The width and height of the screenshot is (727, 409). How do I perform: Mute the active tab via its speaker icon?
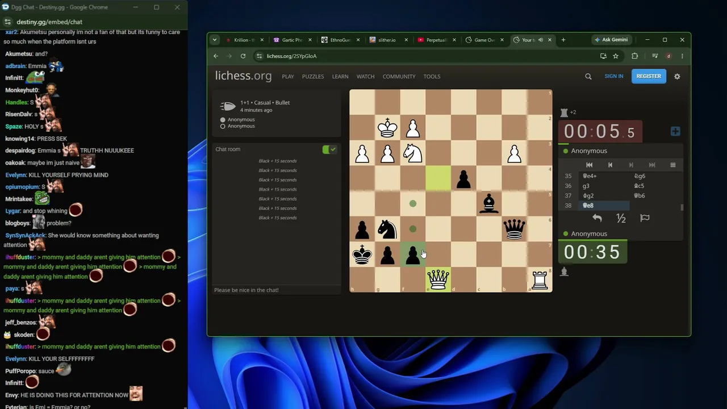coord(541,40)
